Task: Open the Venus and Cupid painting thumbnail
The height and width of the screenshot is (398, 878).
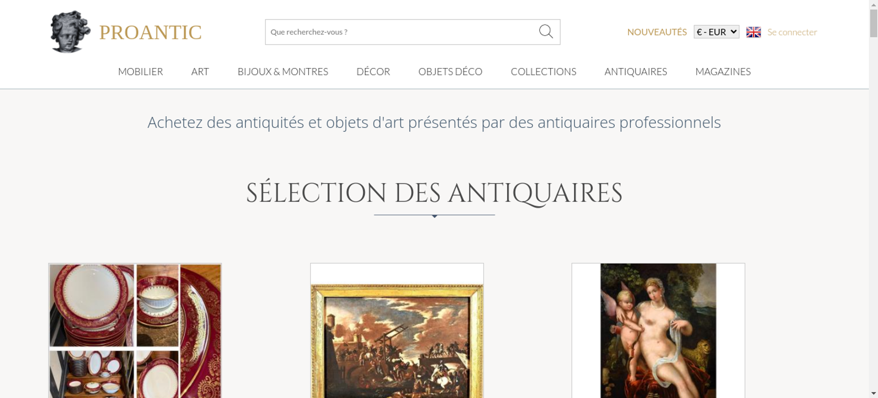Action: point(658,330)
